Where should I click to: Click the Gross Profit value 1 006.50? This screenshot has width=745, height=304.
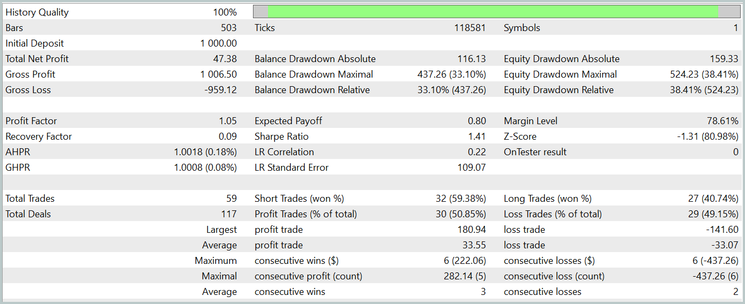point(219,74)
